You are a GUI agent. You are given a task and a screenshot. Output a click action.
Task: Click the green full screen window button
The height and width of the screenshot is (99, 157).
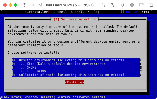point(16,5)
